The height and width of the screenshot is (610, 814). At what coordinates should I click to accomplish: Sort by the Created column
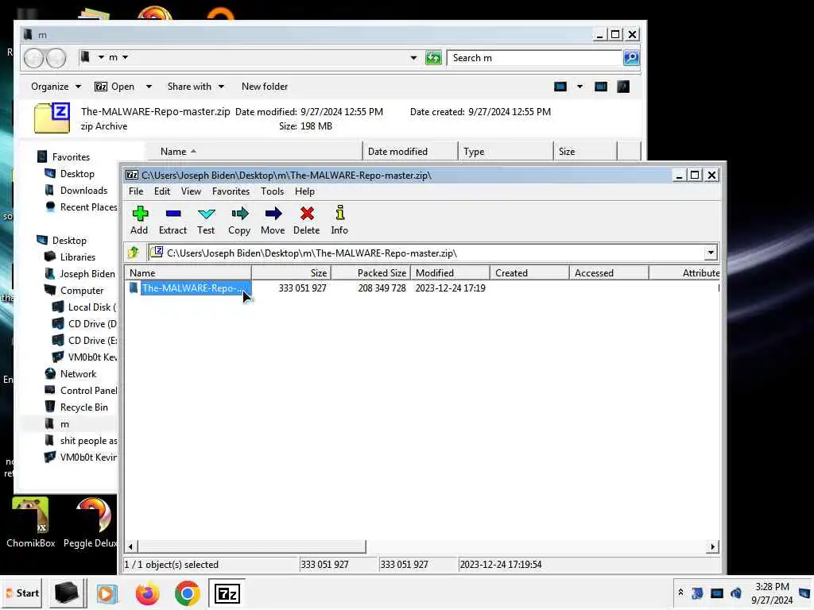[x=529, y=273]
